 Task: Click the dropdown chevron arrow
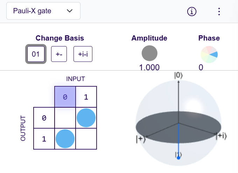point(70,11)
